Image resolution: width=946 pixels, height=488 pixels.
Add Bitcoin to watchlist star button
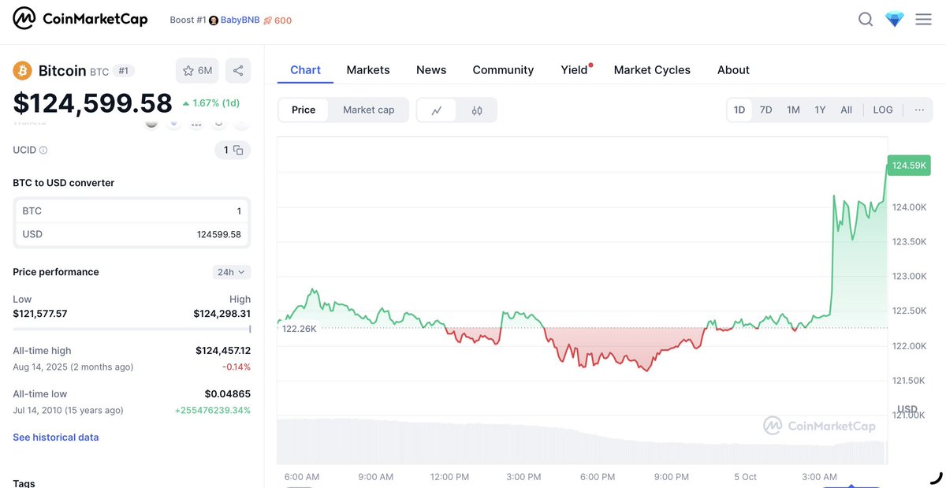(197, 71)
